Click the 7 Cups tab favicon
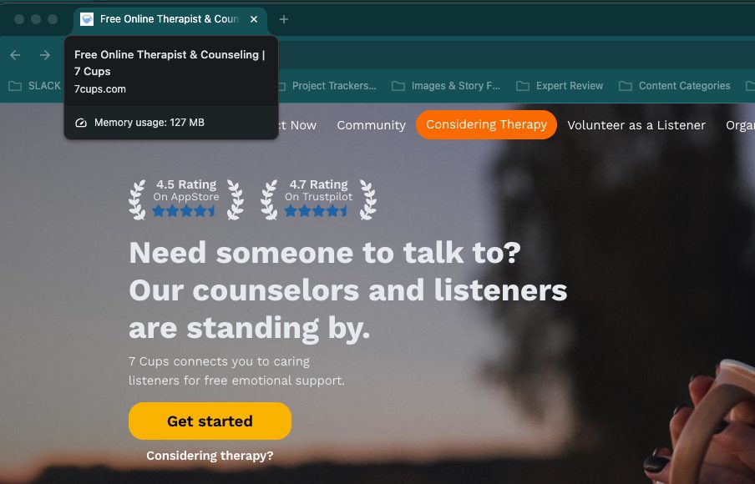The image size is (755, 484). tap(87, 19)
